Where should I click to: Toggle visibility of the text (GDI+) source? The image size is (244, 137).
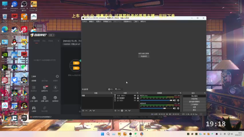click(135, 96)
